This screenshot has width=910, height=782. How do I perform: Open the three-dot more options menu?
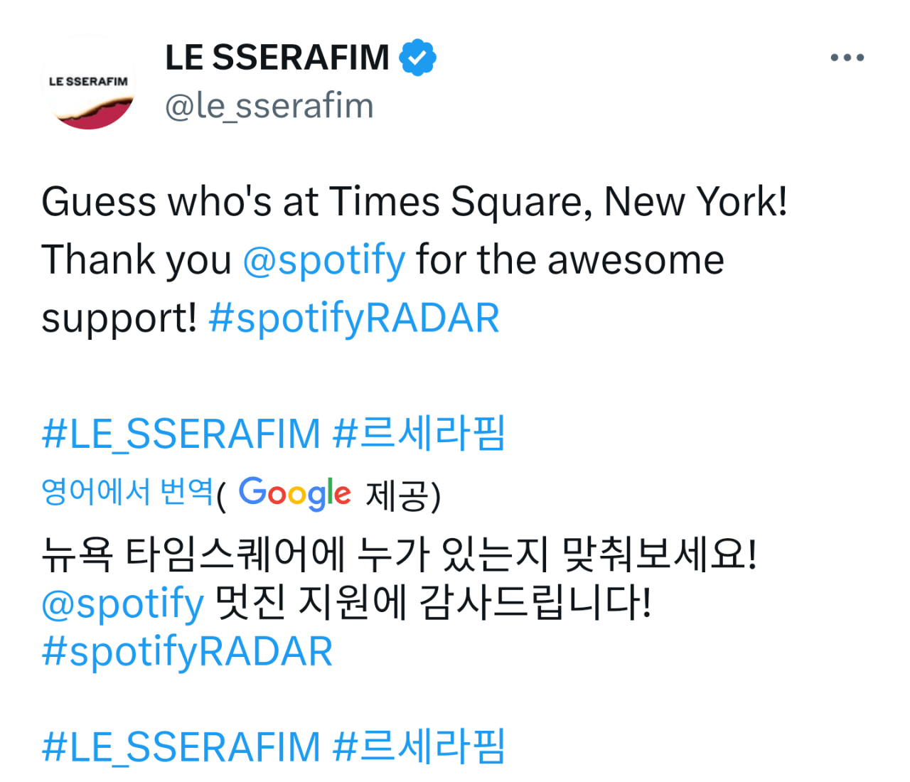(x=847, y=58)
